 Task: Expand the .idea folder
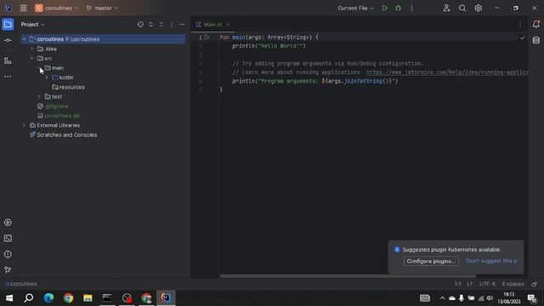click(31, 49)
